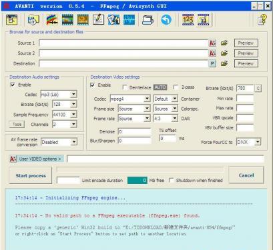The height and width of the screenshot is (250, 273).
Task: Toggle audio settings Enable checkbox
Action: coord(13,85)
